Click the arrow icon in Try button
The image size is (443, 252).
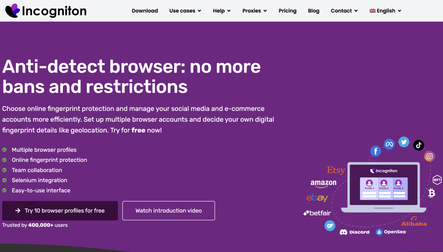18,211
